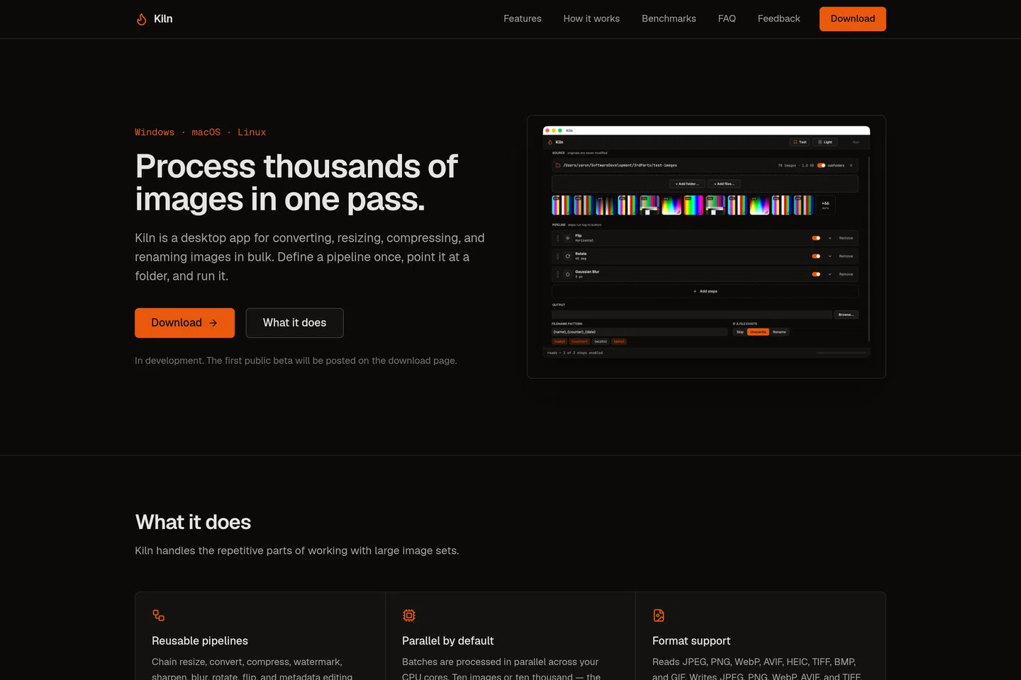Open the Benchmarks nav link
Image resolution: width=1021 pixels, height=680 pixels.
point(669,19)
